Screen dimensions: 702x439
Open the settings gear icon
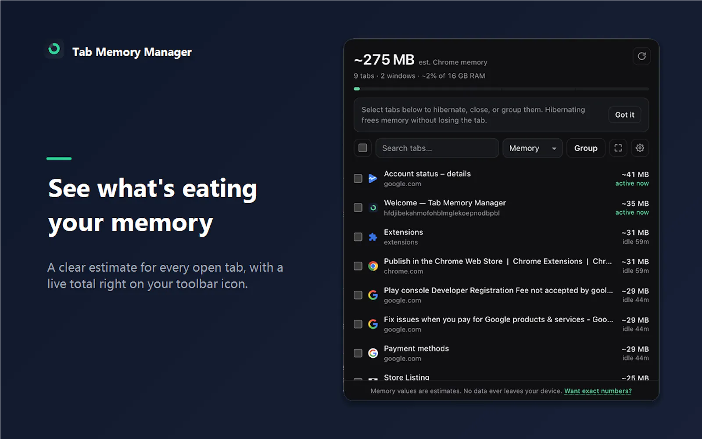[x=640, y=148]
